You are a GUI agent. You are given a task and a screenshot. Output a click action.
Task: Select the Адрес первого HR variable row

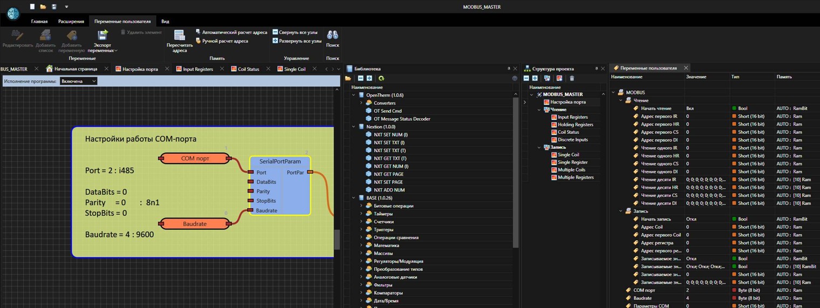pyautogui.click(x=715, y=124)
